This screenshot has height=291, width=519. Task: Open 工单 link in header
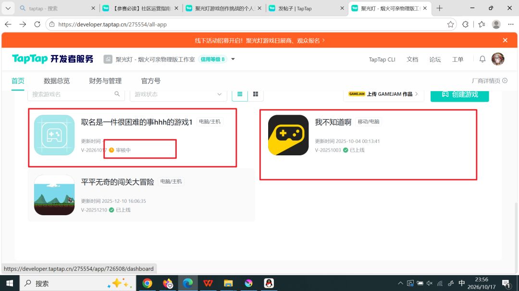(458, 59)
